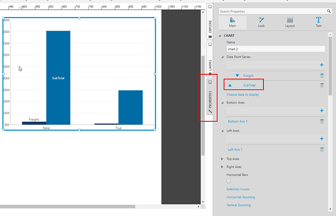Image resolution: width=336 pixels, height=216 pixels.
Task: Open Vertical Zooming settings
Action: pos(238,205)
